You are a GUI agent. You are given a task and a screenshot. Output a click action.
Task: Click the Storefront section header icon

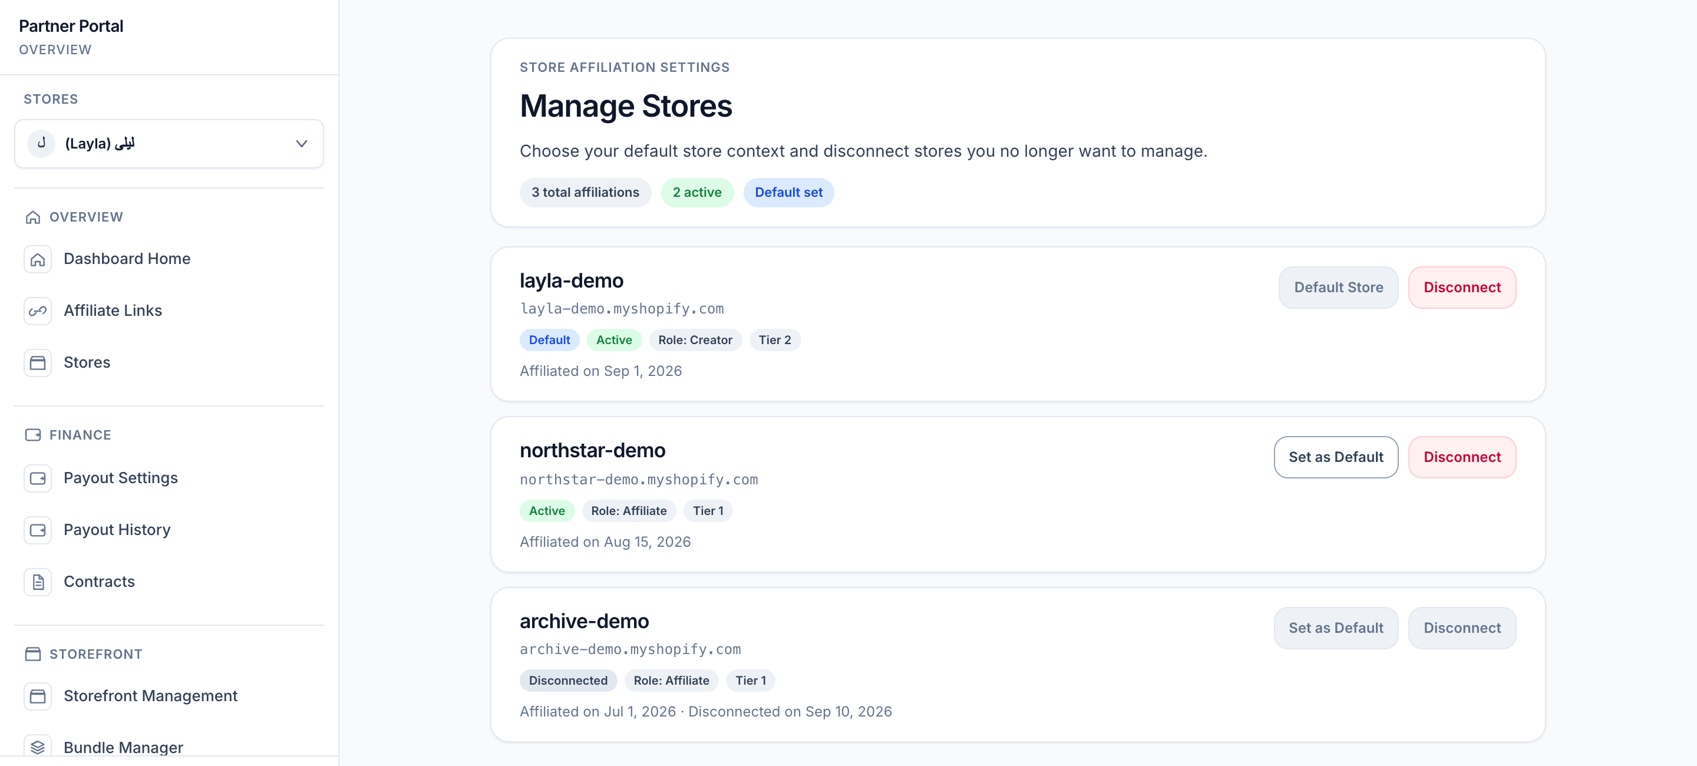click(33, 654)
